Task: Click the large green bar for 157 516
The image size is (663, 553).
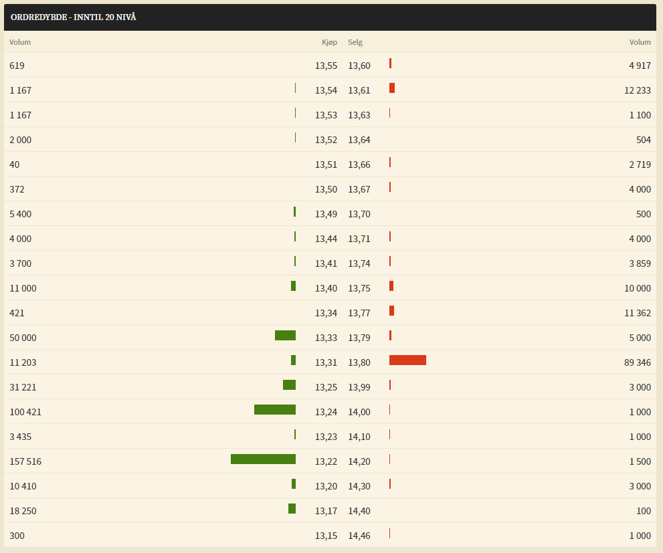Action: (x=263, y=459)
